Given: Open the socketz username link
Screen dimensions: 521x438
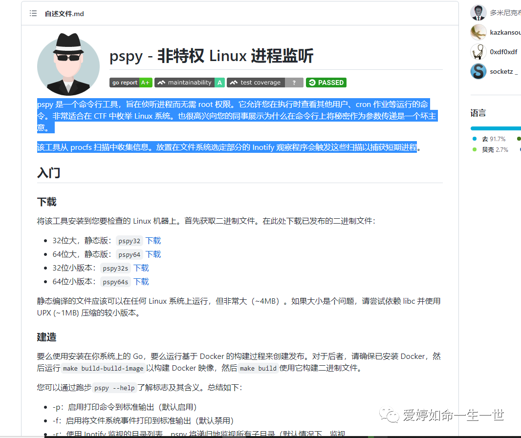Looking at the screenshot, I should 504,71.
